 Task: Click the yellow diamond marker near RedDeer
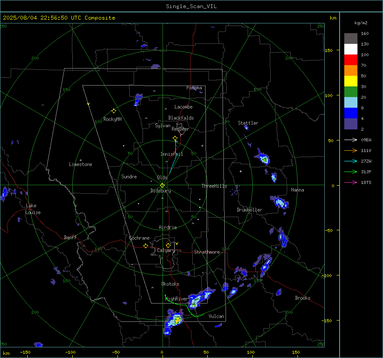point(175,138)
